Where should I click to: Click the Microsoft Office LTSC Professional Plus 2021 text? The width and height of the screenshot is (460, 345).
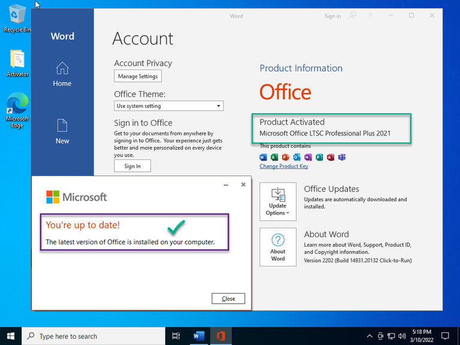click(x=325, y=134)
